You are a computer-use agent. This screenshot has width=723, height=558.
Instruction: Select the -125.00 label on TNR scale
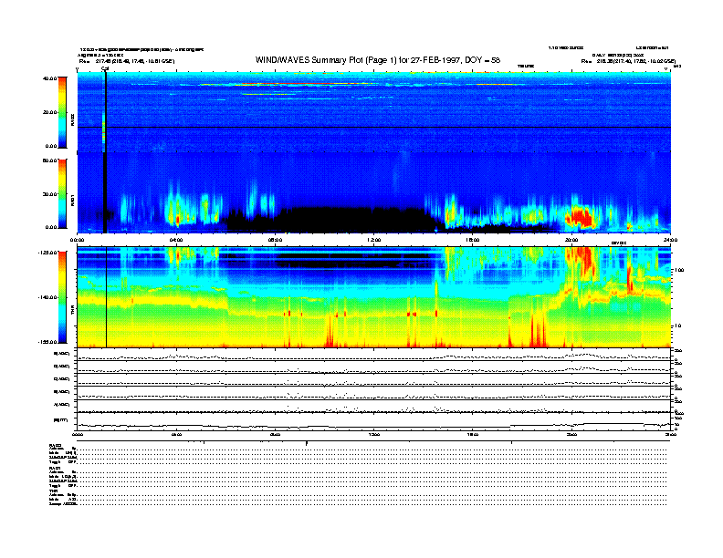[48, 253]
